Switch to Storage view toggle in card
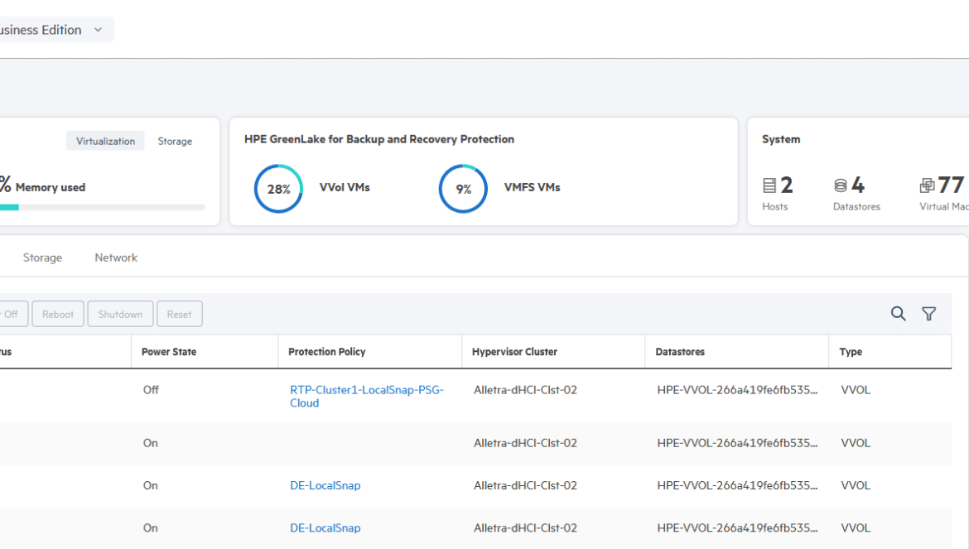 [175, 141]
